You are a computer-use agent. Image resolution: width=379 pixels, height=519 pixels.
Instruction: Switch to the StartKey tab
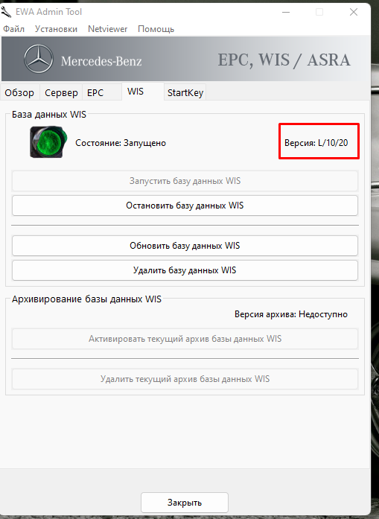click(x=185, y=92)
